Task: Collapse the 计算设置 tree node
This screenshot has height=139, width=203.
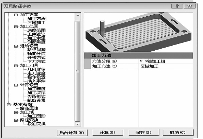Action: pos(16,85)
